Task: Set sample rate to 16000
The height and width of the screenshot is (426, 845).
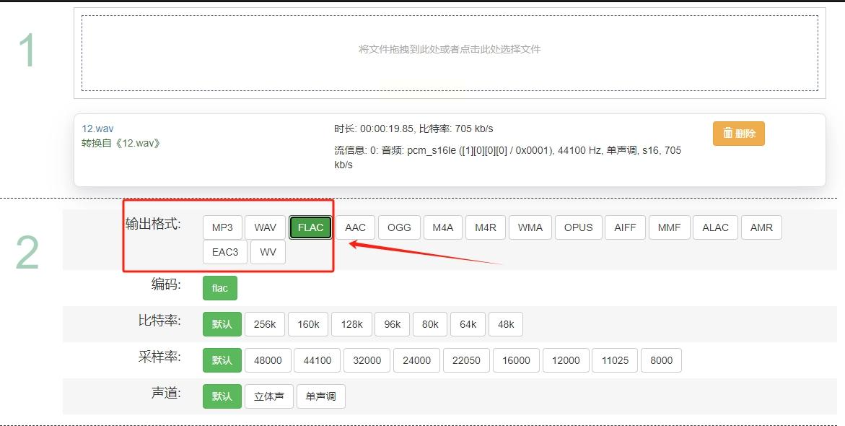Action: (x=516, y=360)
